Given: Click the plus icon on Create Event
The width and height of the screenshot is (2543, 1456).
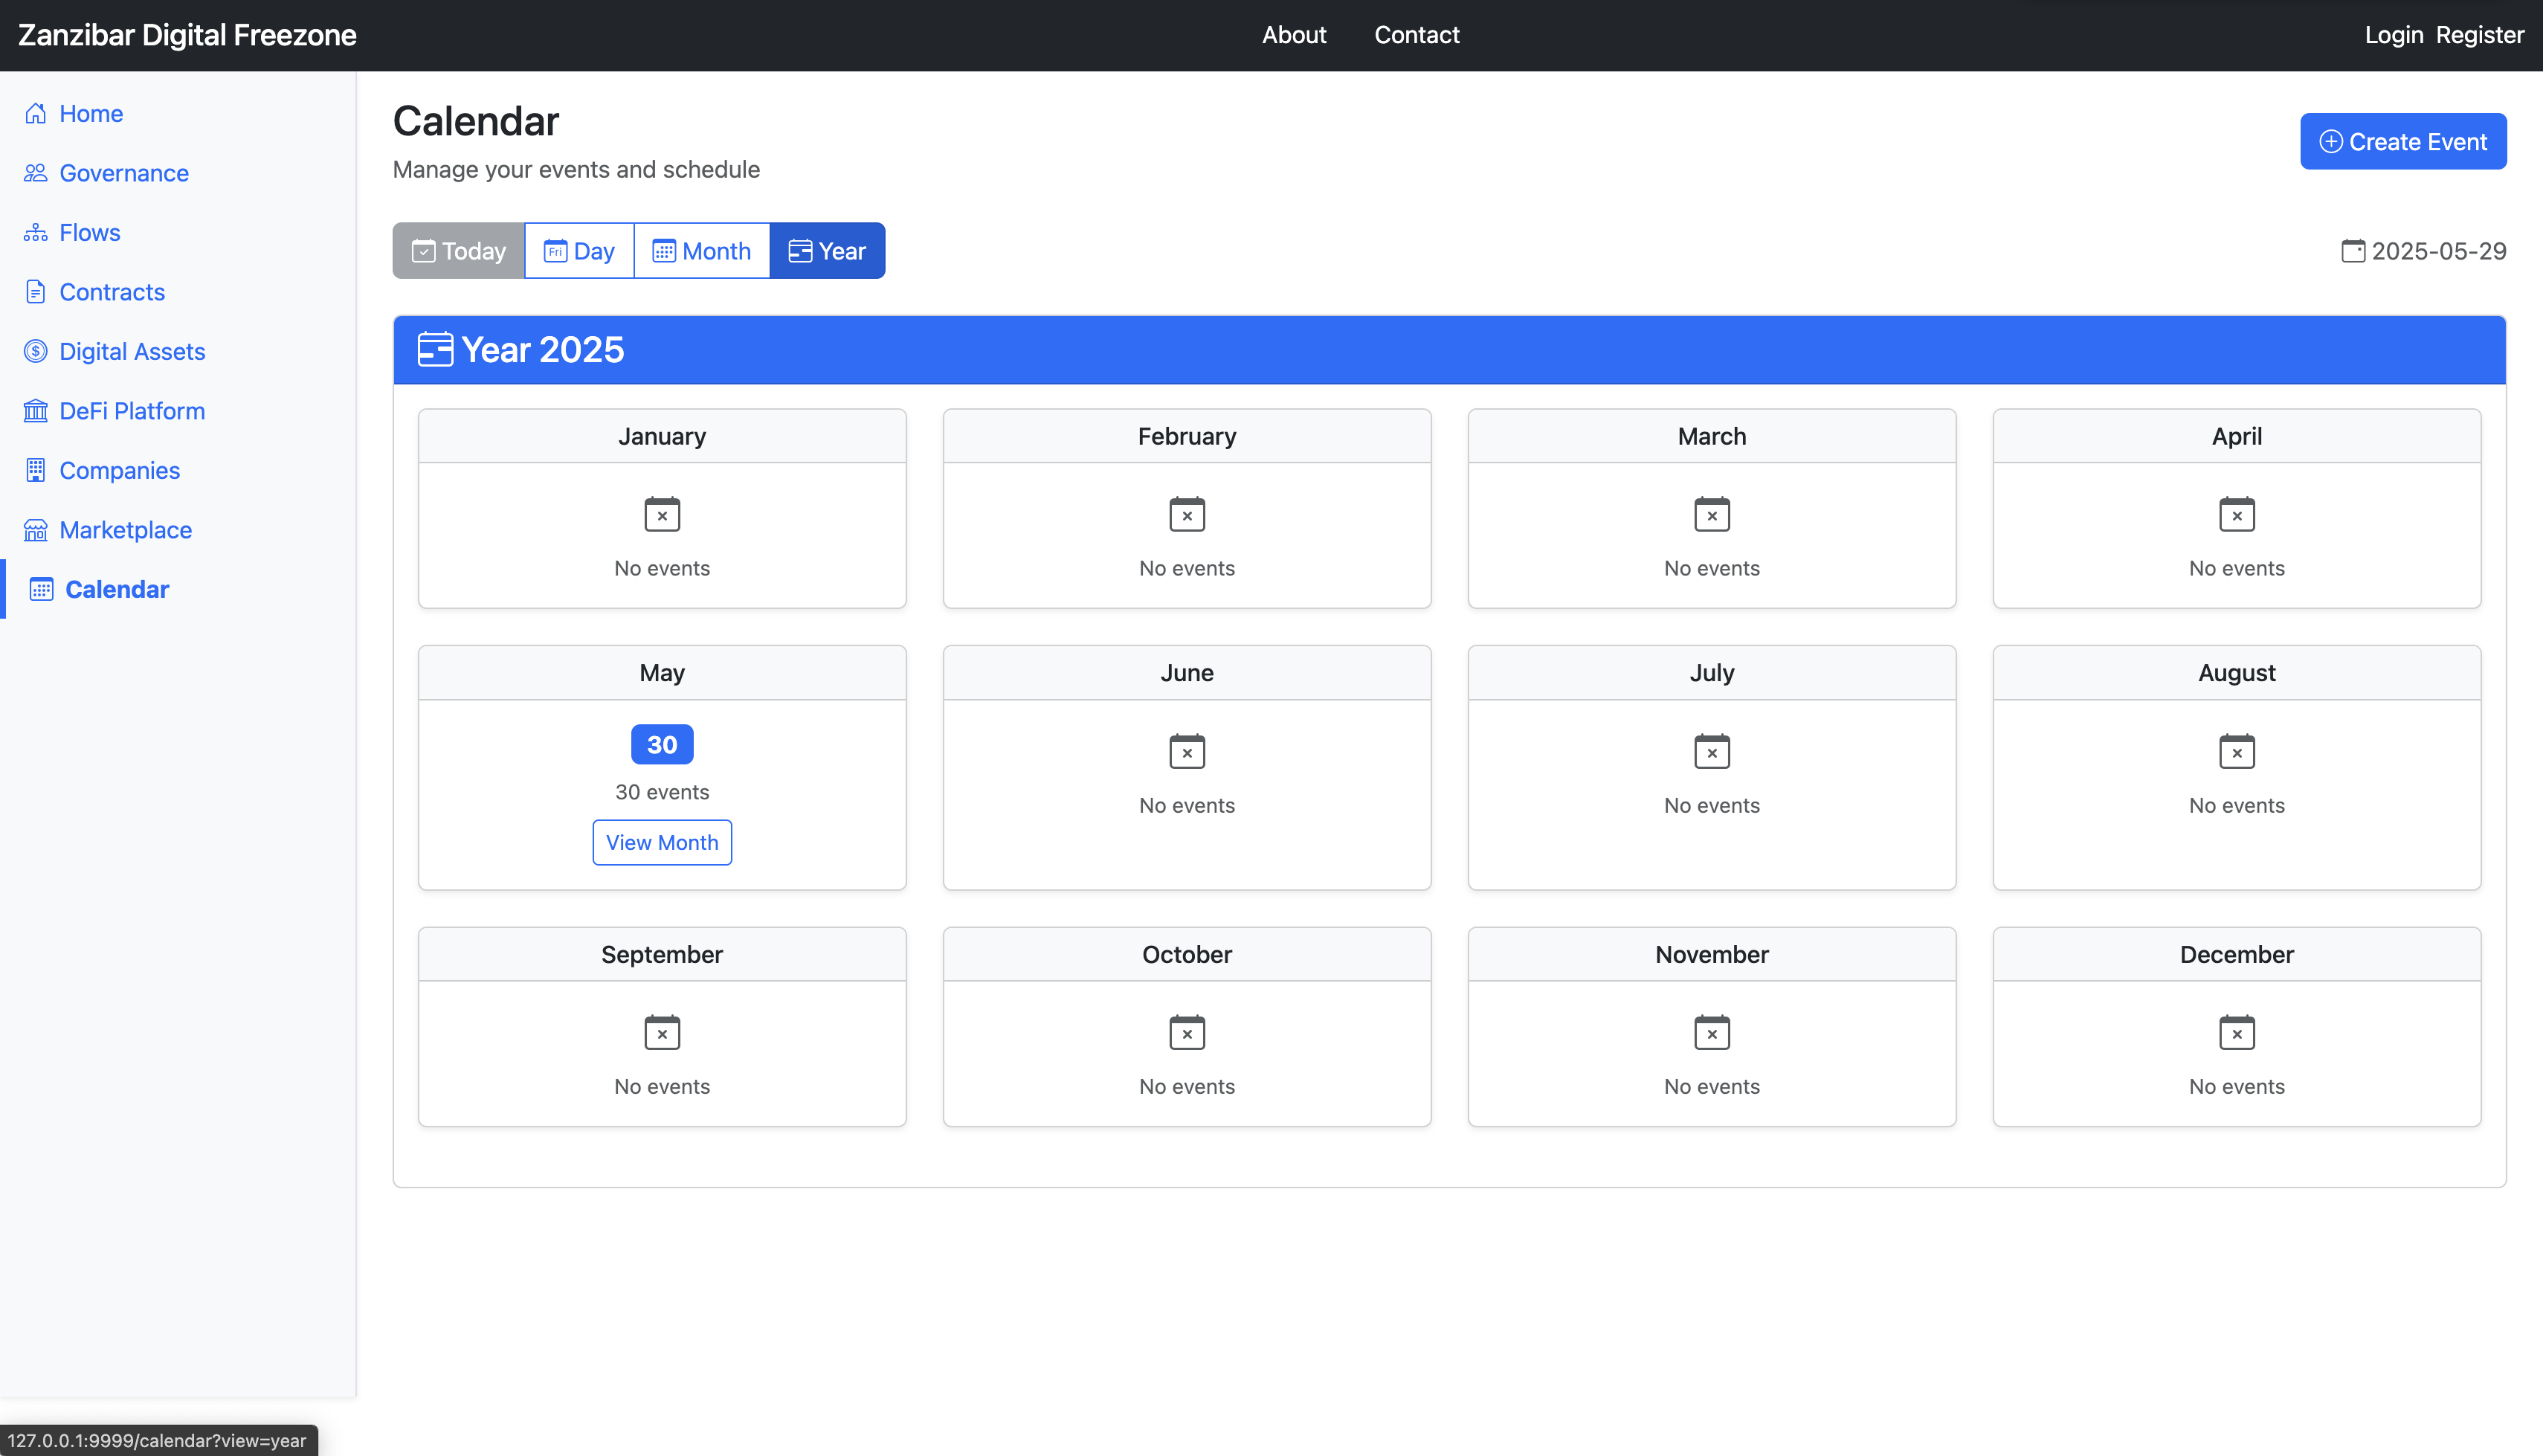Looking at the screenshot, I should [2331, 141].
